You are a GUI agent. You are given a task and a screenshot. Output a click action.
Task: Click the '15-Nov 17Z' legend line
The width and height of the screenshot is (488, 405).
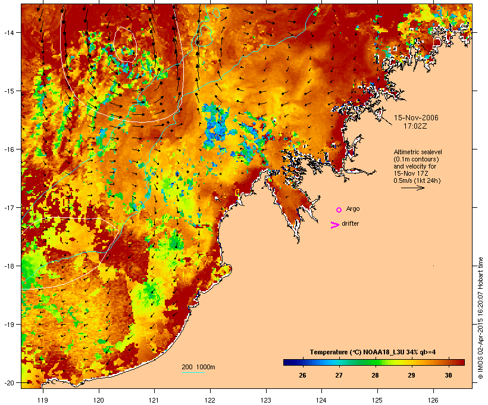[x=411, y=173]
